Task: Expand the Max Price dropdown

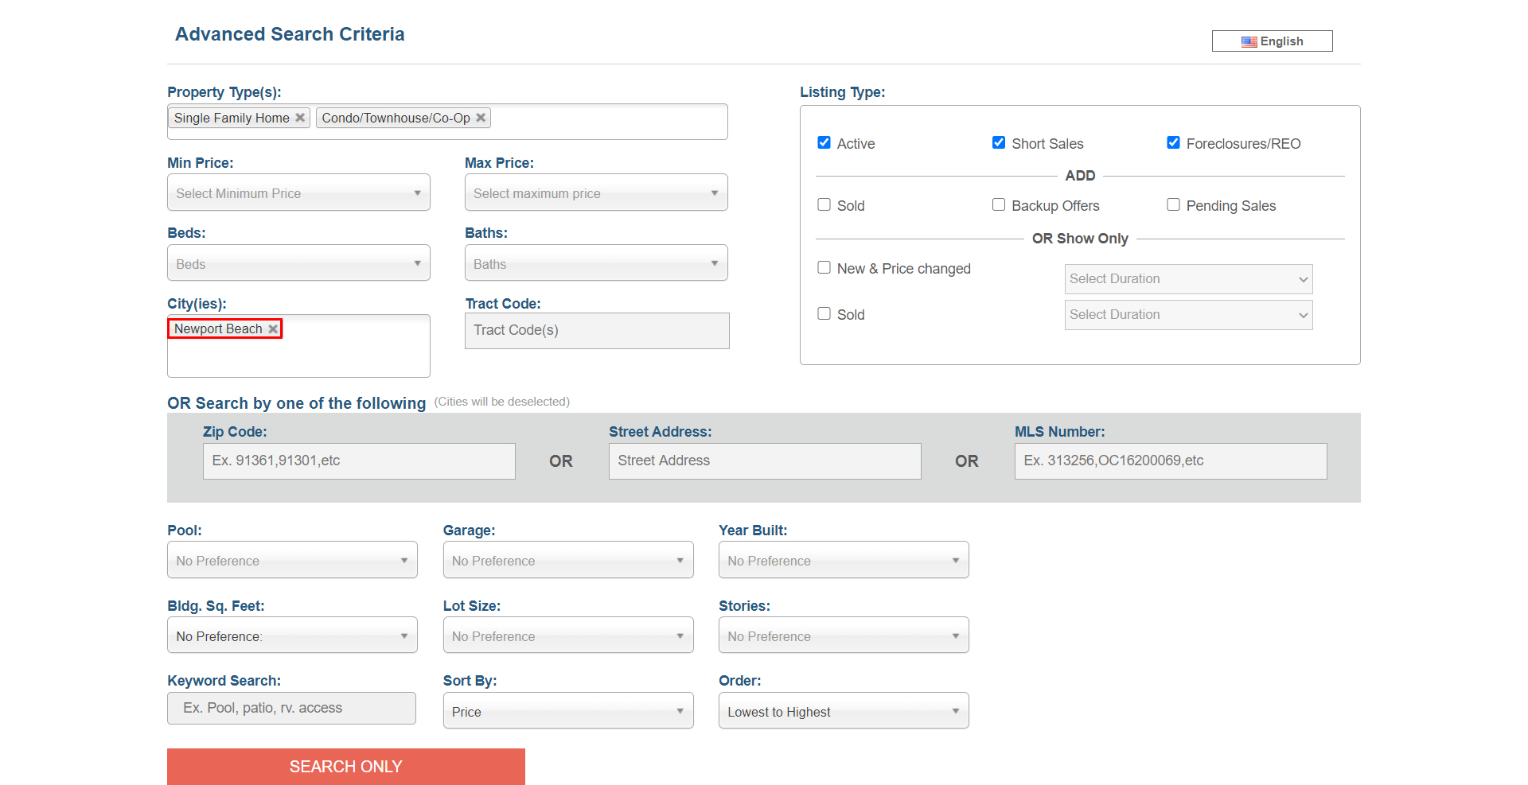Action: [595, 192]
